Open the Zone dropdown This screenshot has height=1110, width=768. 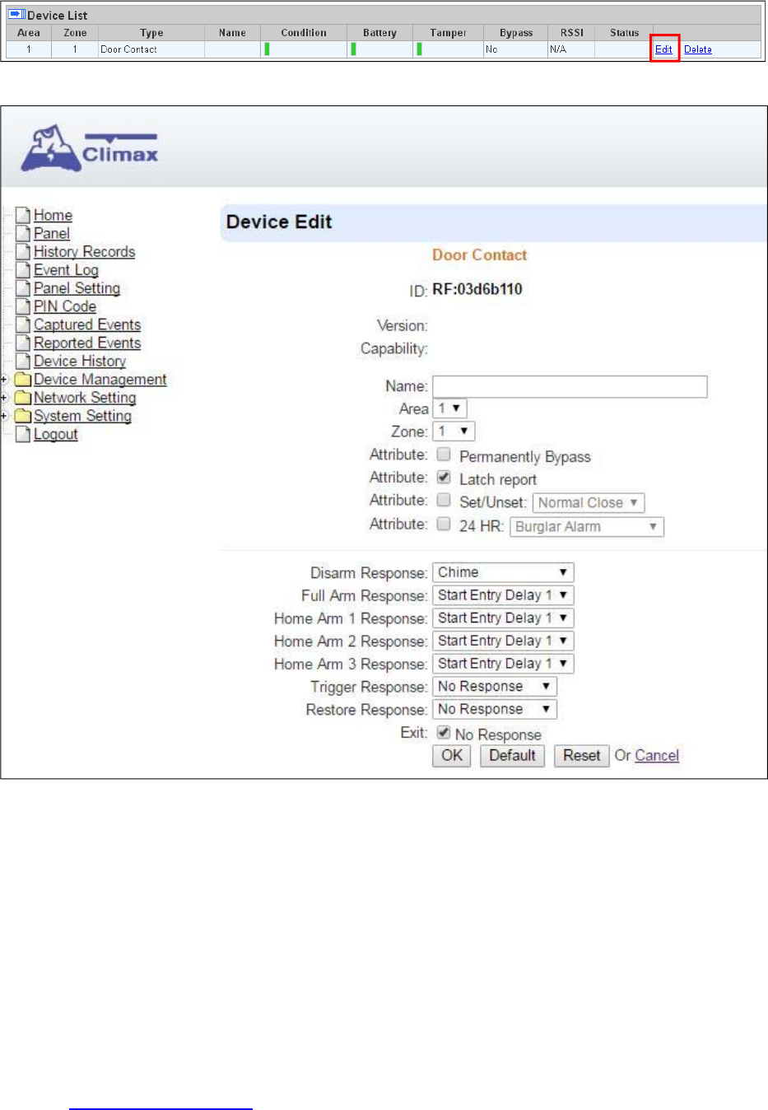coord(454,431)
